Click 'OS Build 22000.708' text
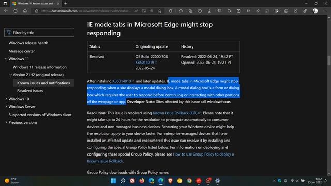Viewport: 331px width, 186px height. click(152, 57)
